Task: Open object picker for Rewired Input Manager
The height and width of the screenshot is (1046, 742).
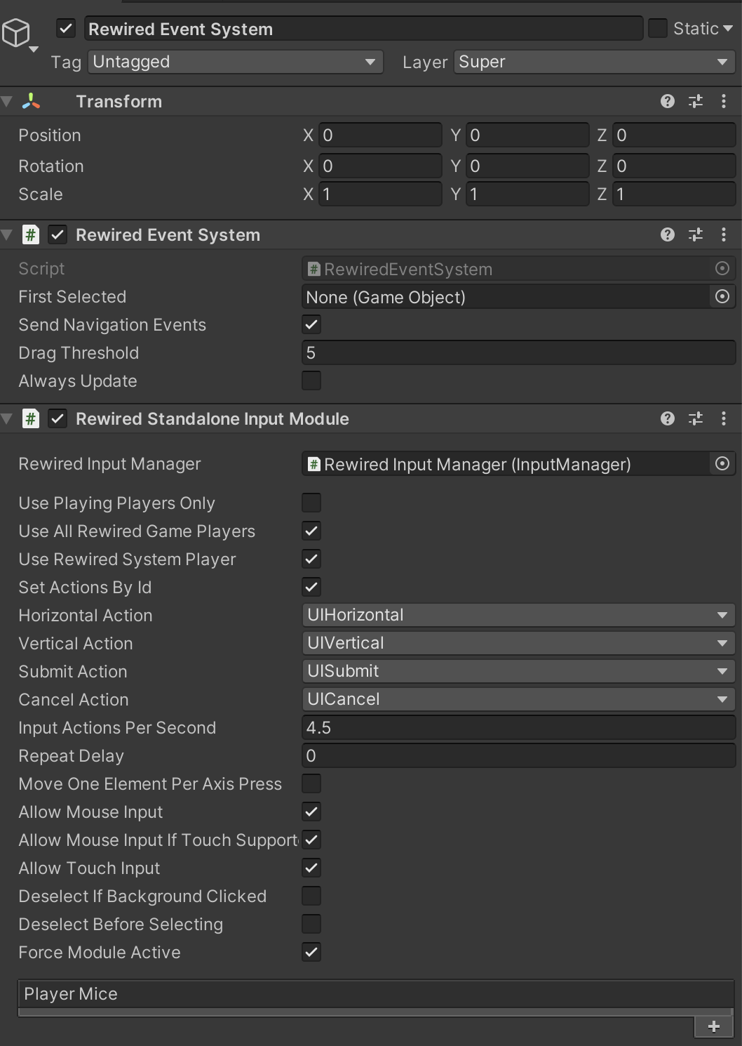Action: [x=722, y=464]
